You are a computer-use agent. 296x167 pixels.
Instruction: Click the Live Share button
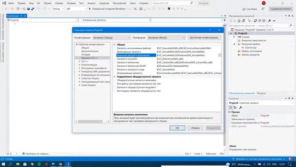click(x=250, y=9)
